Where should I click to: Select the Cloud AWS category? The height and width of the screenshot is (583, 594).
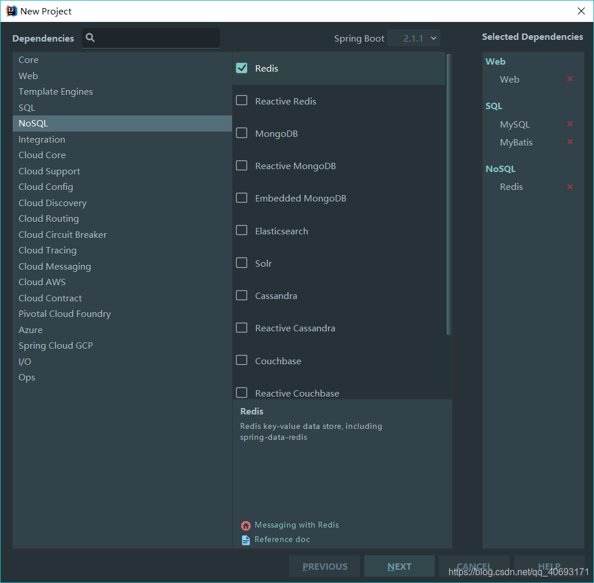click(122, 282)
